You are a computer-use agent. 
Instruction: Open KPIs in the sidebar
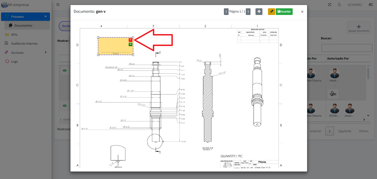(x=14, y=35)
